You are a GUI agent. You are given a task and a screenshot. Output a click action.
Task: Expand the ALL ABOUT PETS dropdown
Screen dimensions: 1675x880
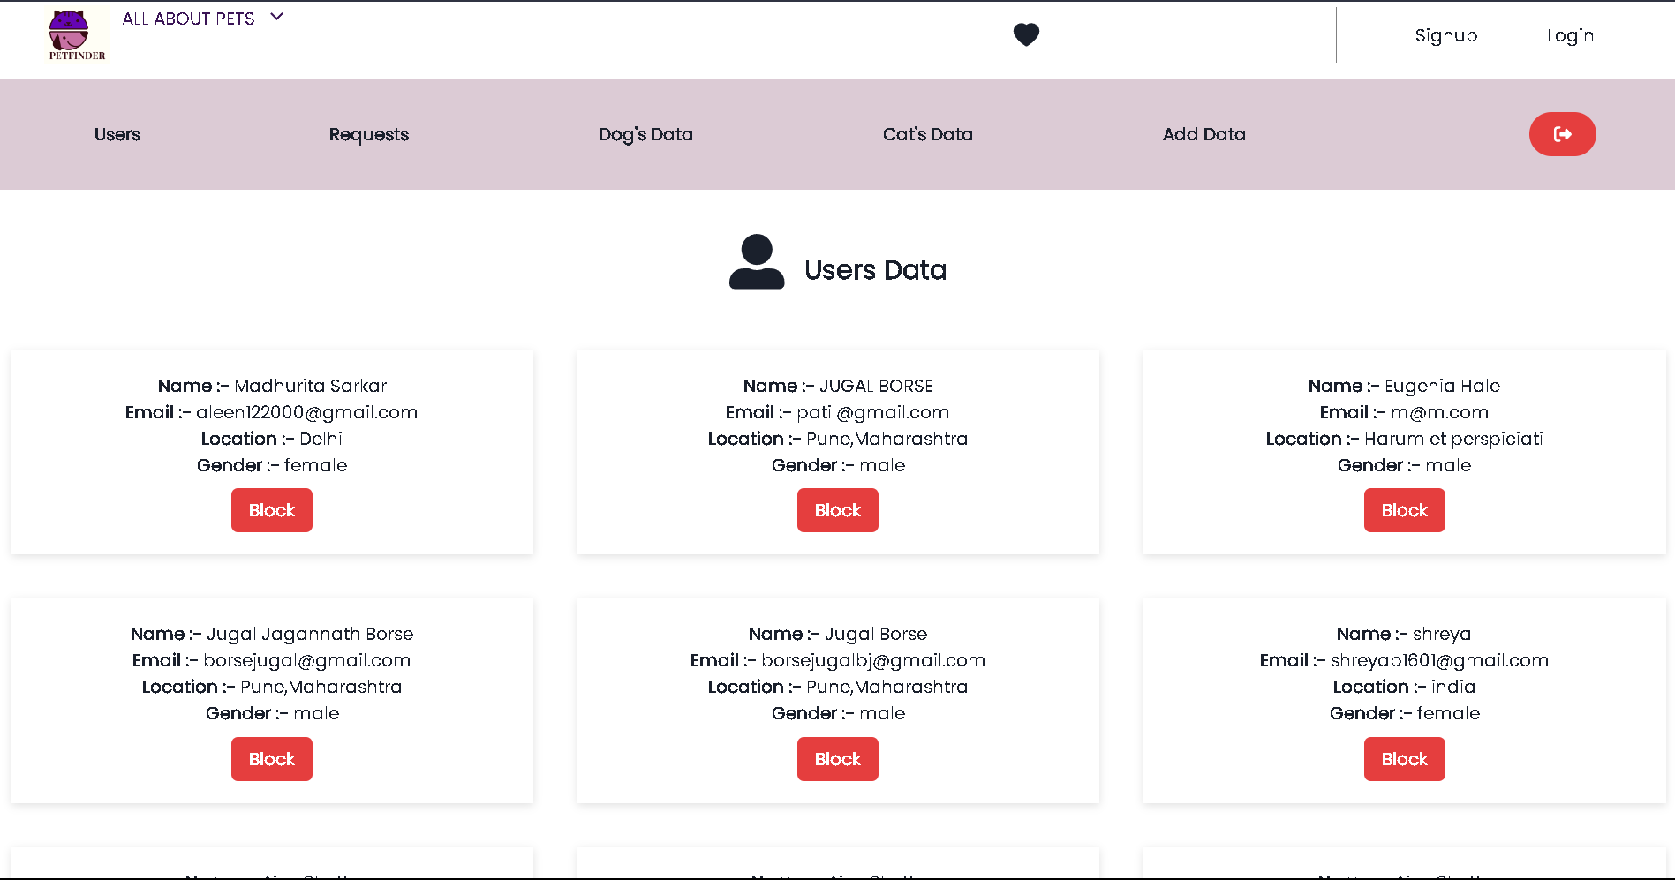[x=276, y=16]
